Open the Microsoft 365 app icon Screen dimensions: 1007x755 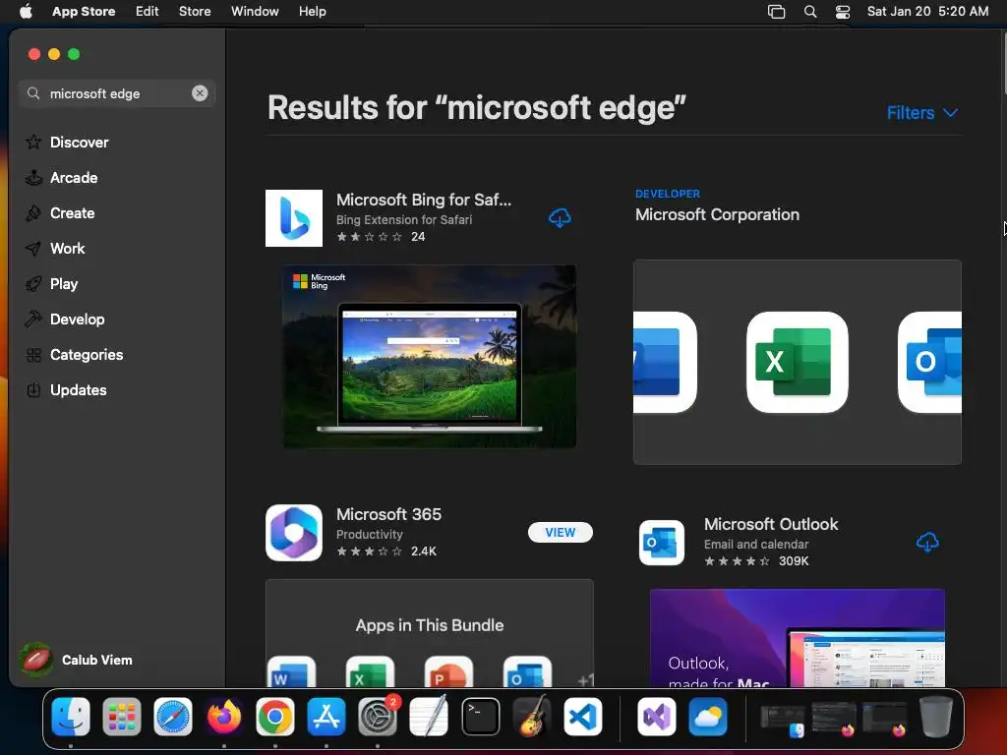point(294,533)
